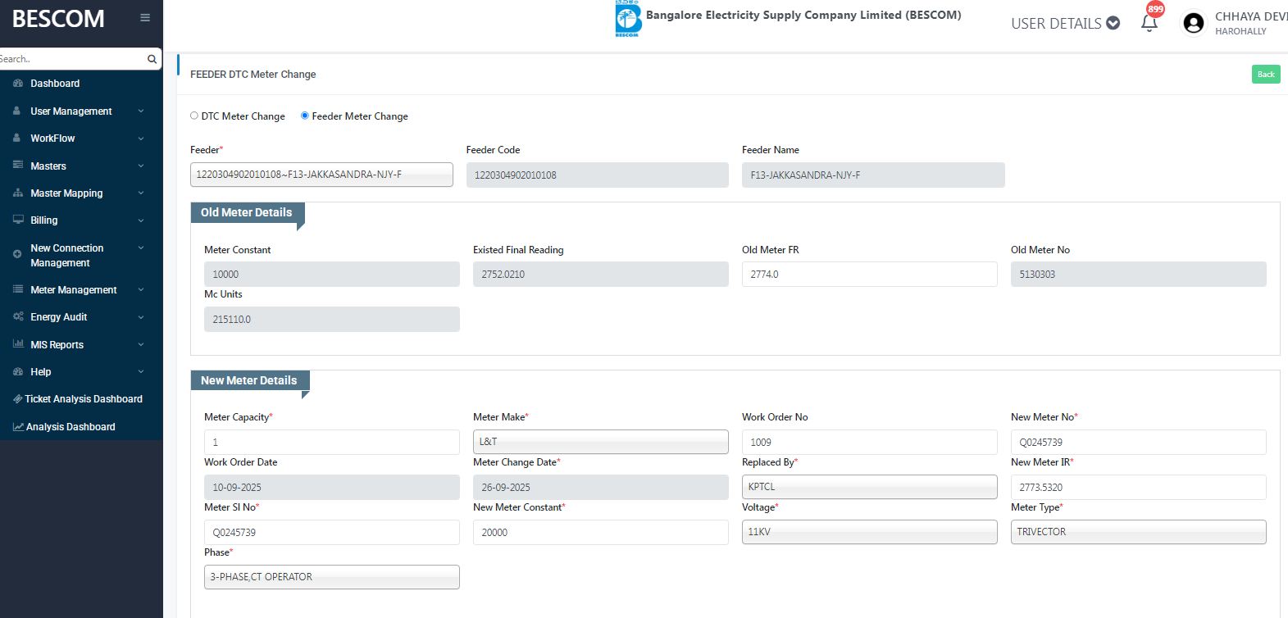Expand the Meter Management menu
This screenshot has height=618, width=1288.
tap(74, 290)
